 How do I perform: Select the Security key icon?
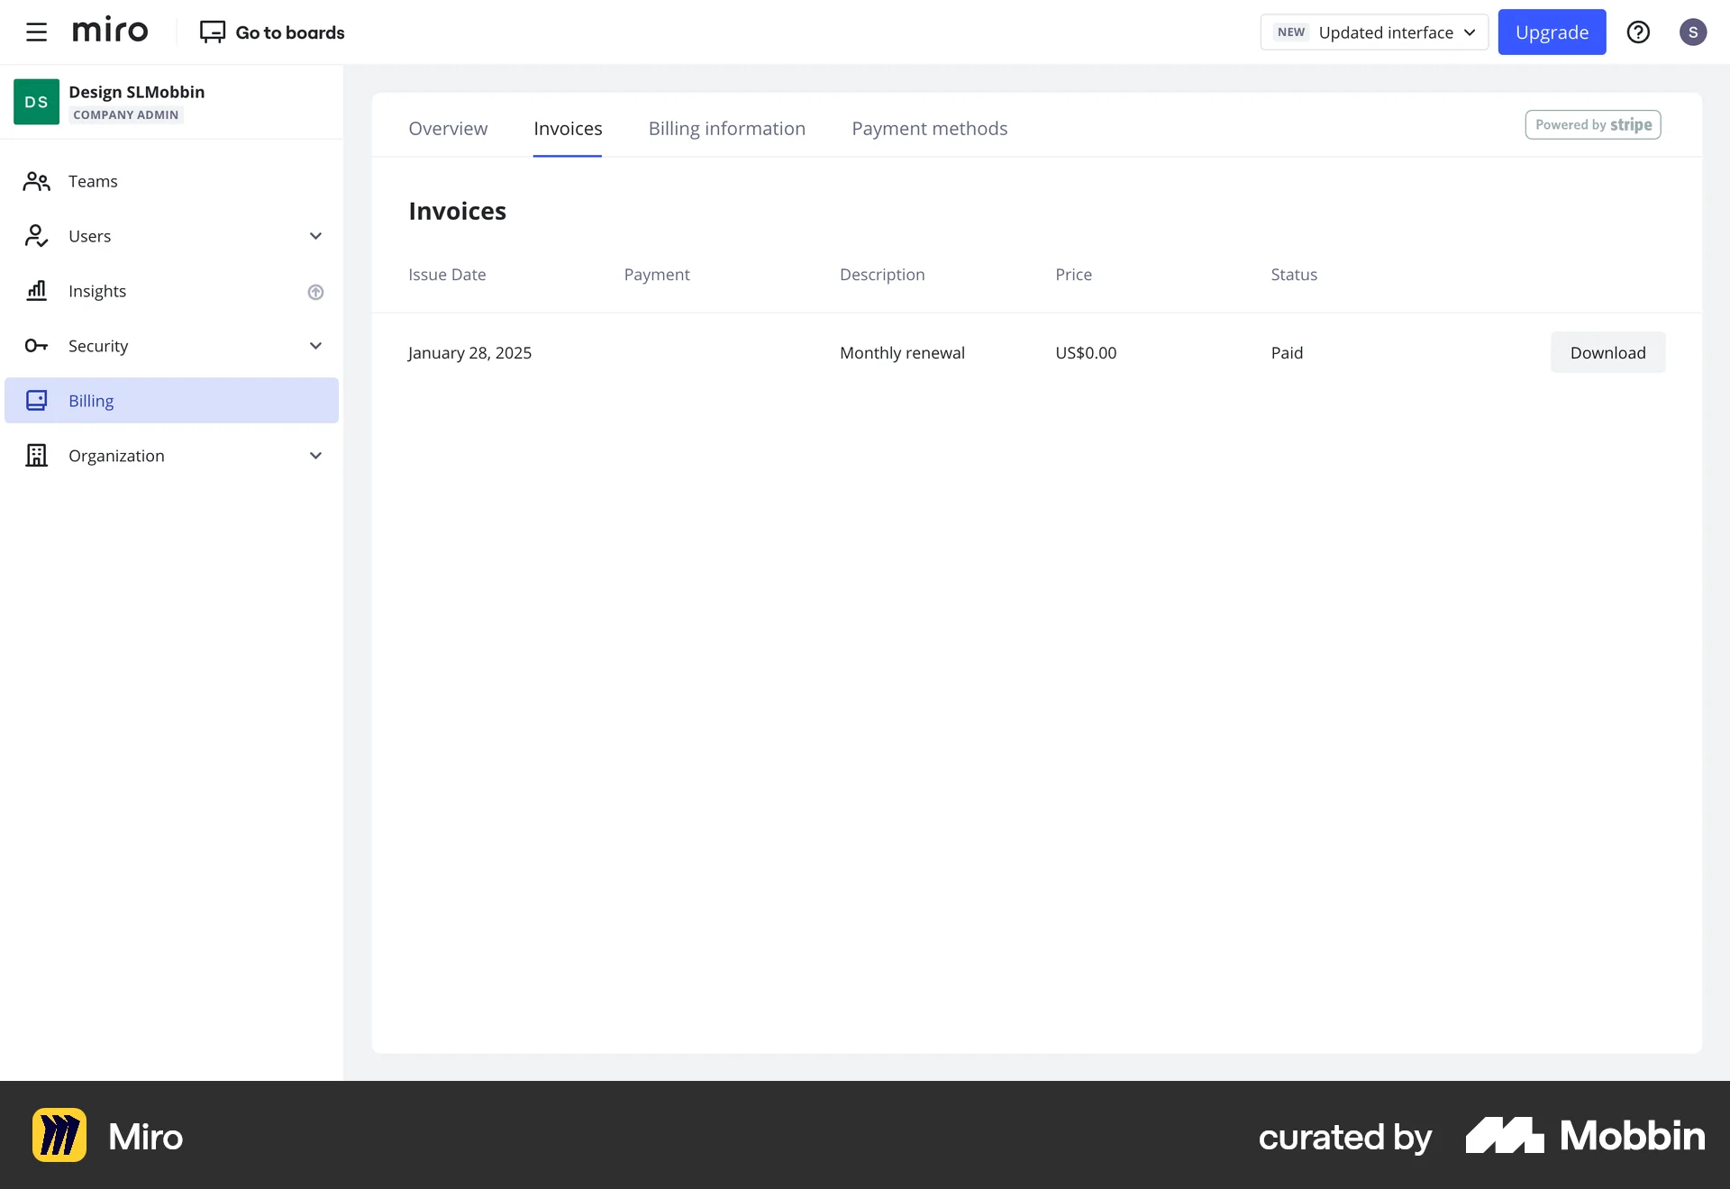[x=36, y=346]
